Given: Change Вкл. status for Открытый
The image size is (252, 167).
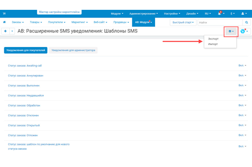Looking at the screenshot, I should tap(242, 125).
